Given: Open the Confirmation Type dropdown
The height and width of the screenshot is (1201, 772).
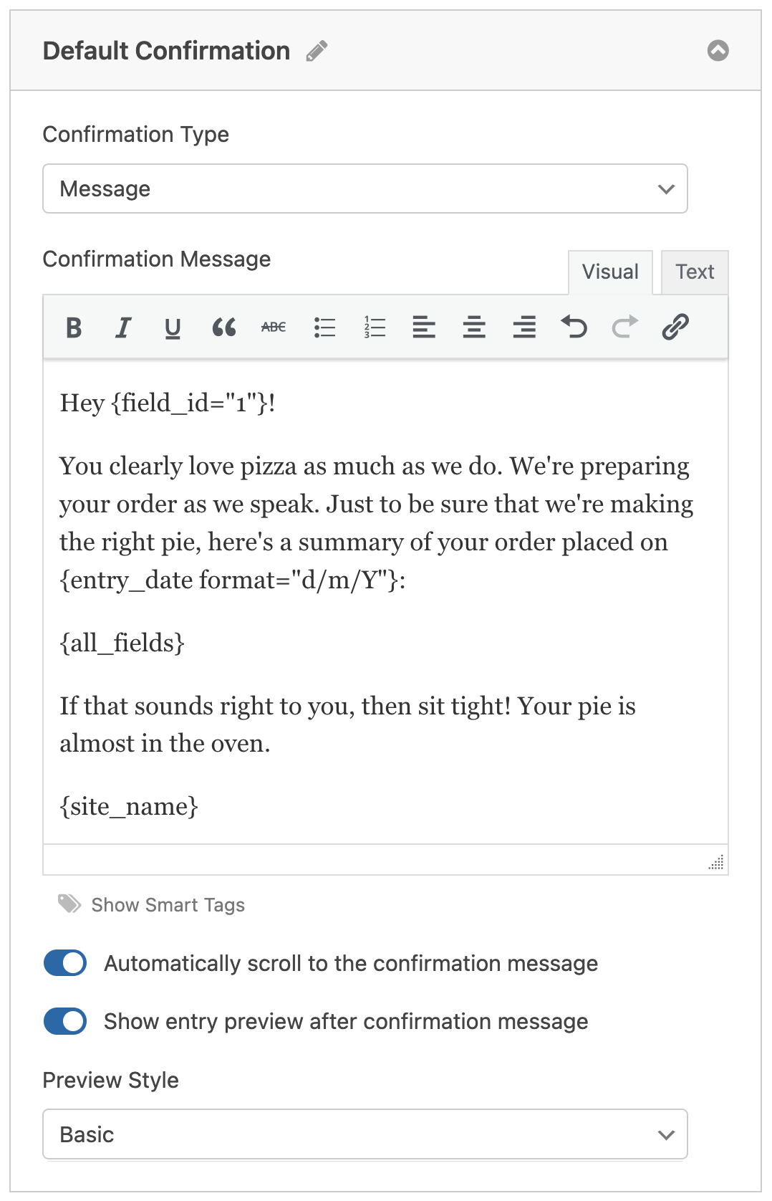Looking at the screenshot, I should (x=365, y=188).
